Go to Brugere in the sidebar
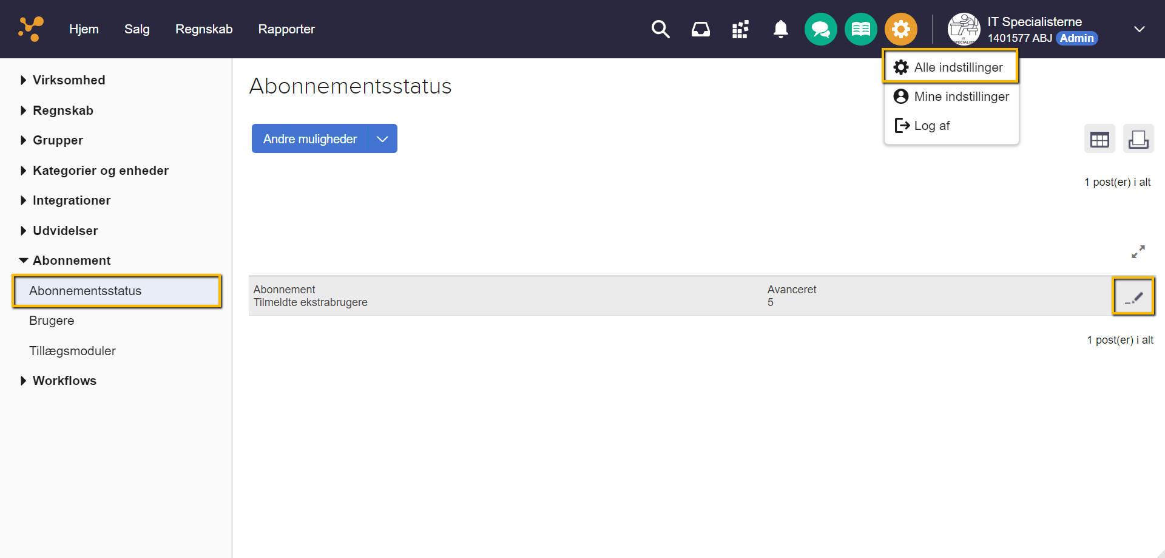 (52, 321)
